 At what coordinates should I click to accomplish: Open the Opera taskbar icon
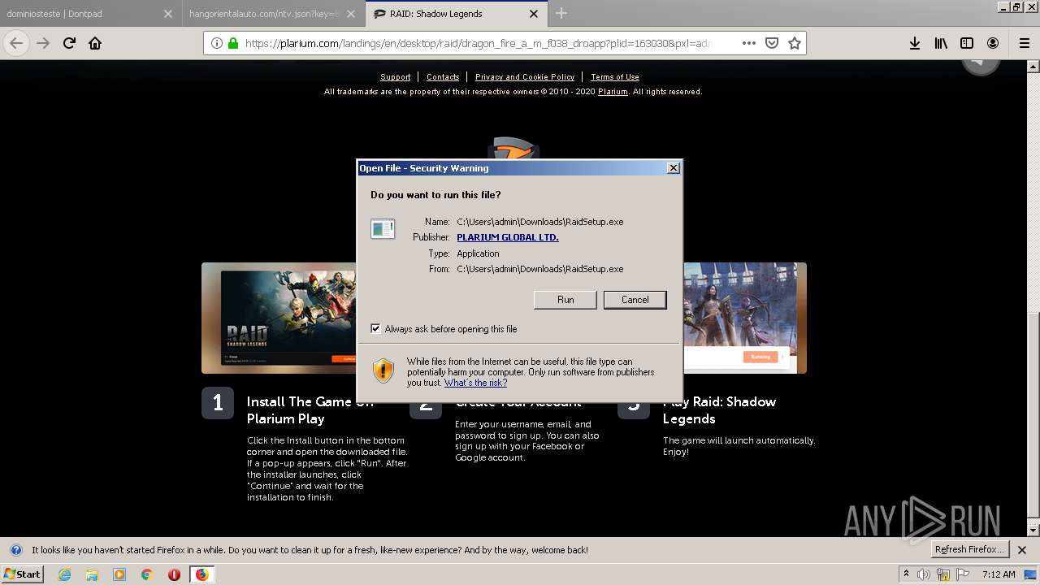pyautogui.click(x=174, y=574)
